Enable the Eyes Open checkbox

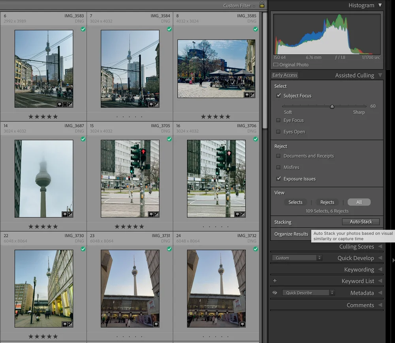pos(278,132)
